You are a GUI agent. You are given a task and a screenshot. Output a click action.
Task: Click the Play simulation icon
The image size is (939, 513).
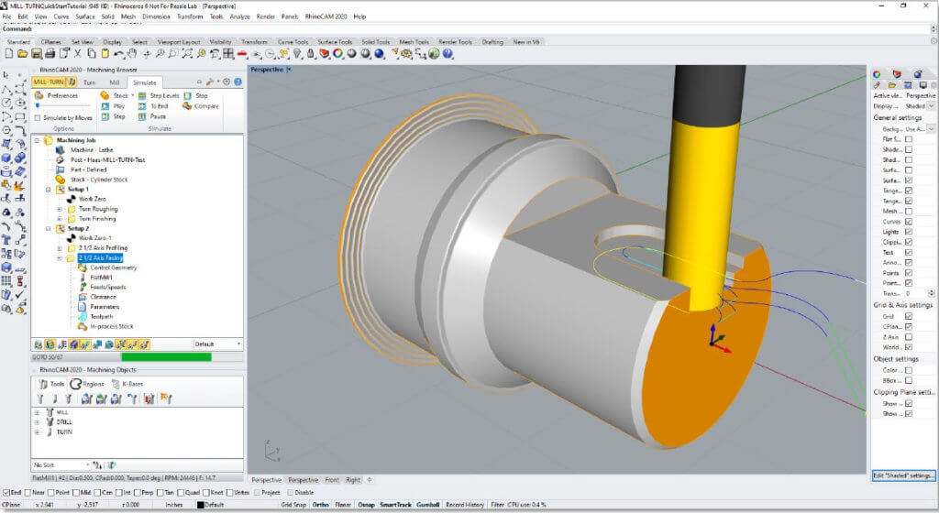point(105,106)
